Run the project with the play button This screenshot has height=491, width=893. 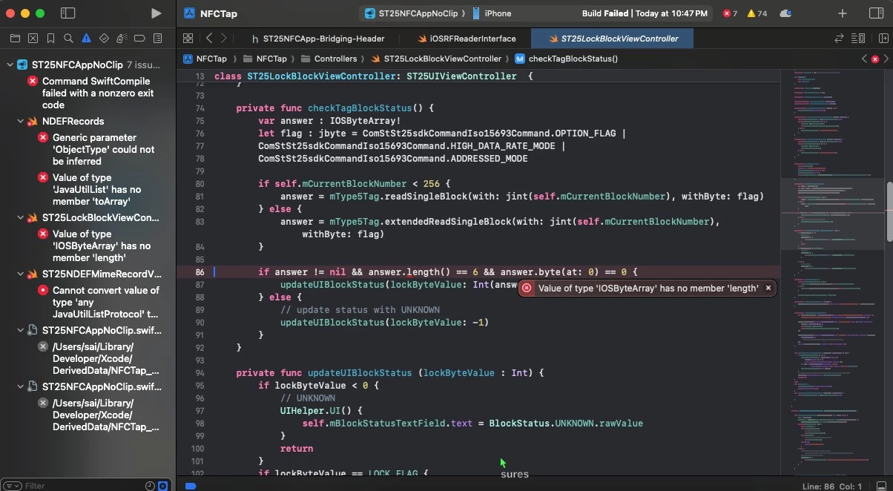click(x=156, y=13)
